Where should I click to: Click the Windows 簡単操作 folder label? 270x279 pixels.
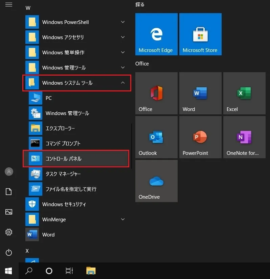[63, 52]
